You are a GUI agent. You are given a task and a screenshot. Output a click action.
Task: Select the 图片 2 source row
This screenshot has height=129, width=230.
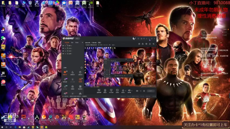pyautogui.click(x=73, y=46)
